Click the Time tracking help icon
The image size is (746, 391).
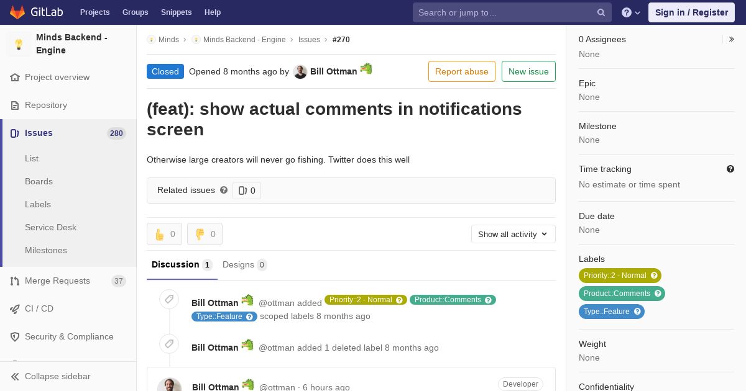pos(730,169)
